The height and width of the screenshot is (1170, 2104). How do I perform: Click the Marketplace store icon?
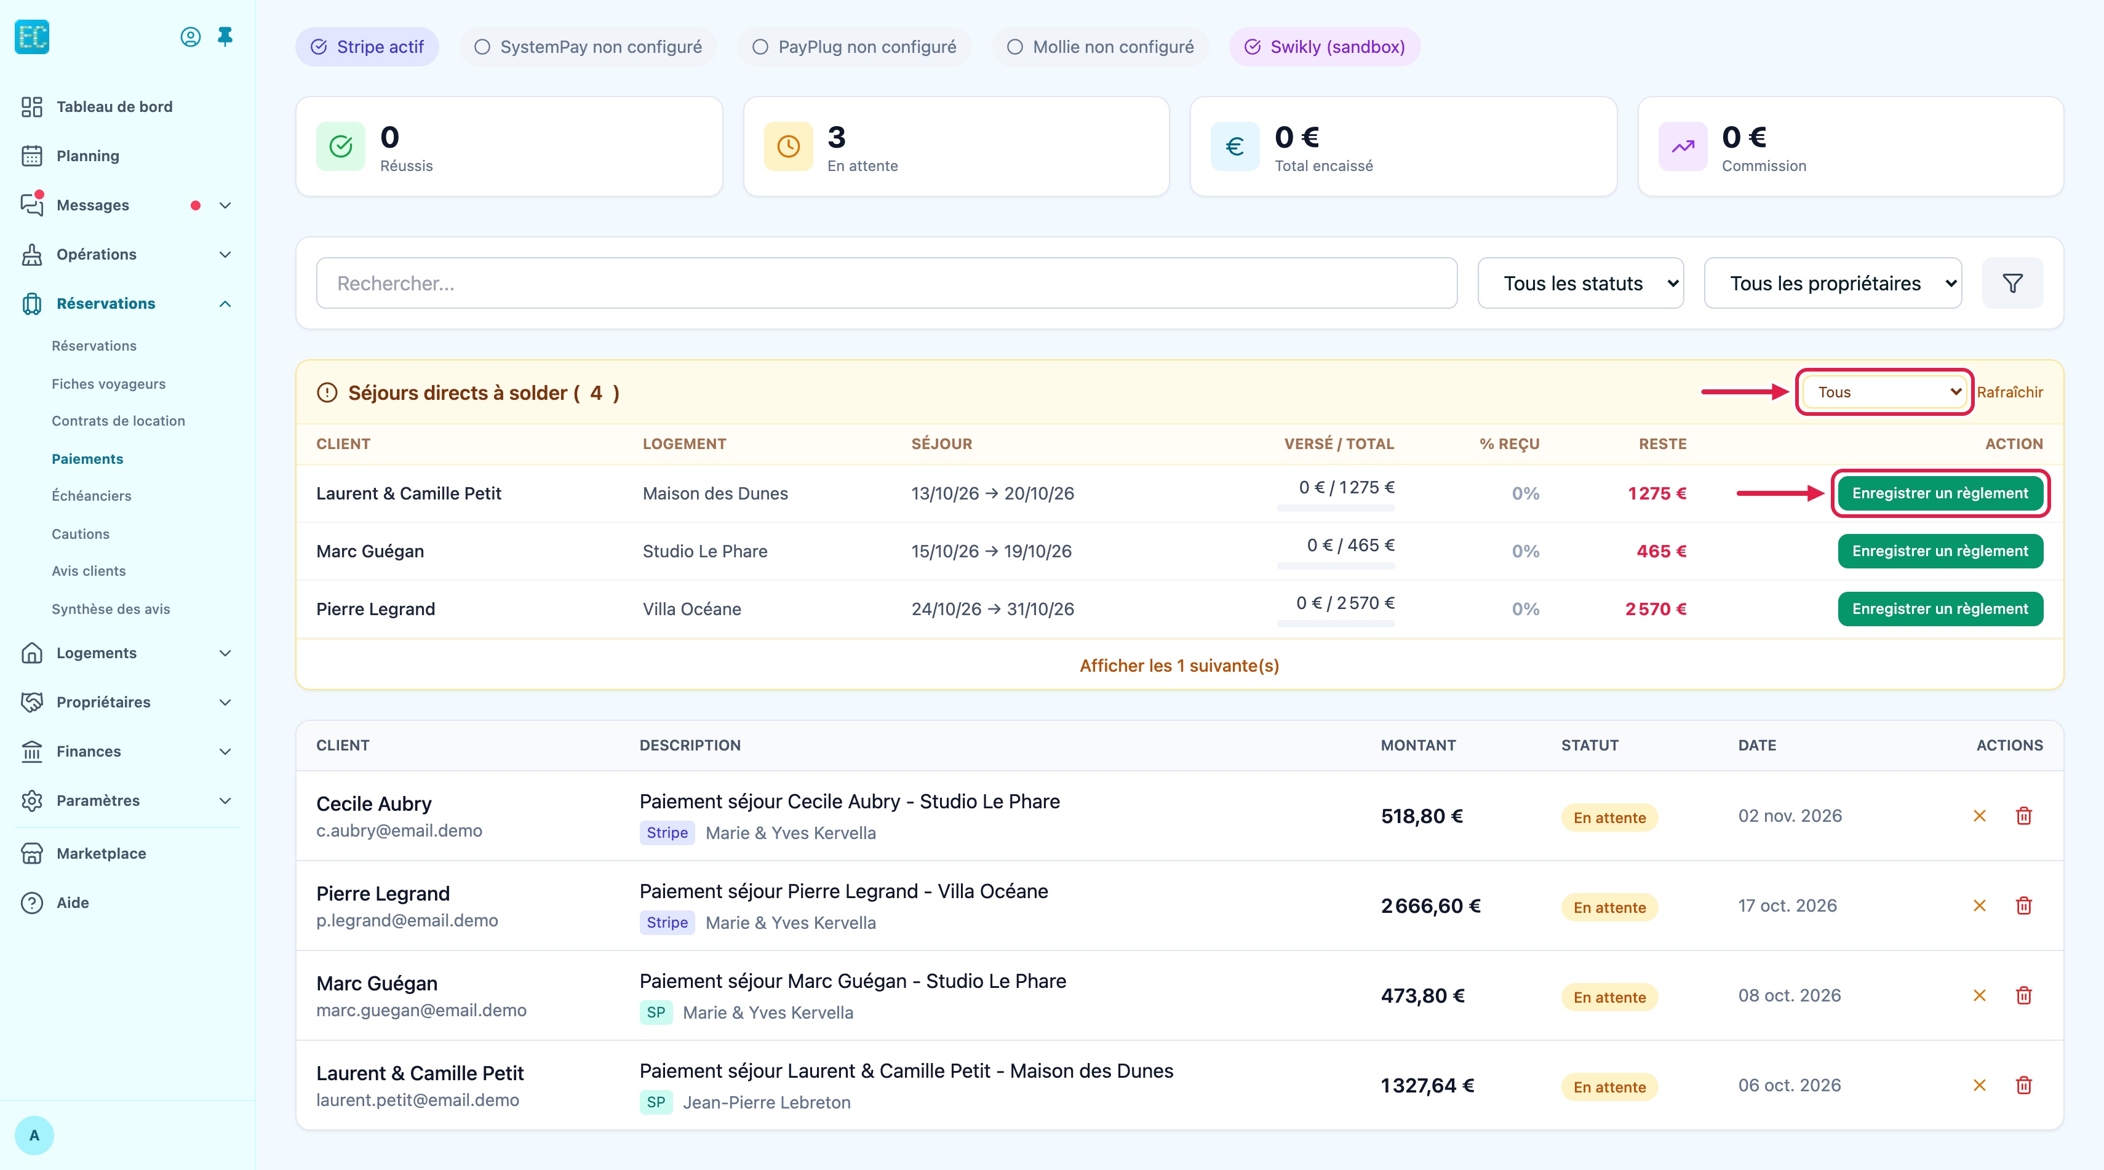32,853
